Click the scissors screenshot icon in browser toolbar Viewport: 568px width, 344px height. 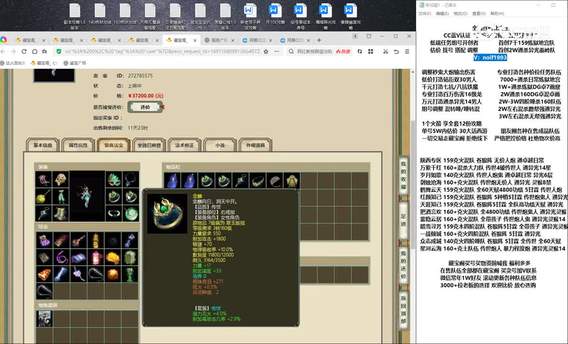[x=386, y=51]
